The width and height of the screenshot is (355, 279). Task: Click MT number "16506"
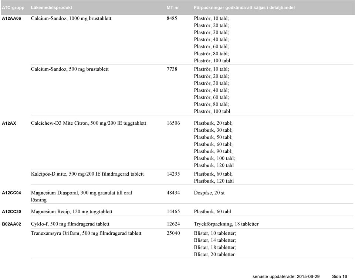coord(173,123)
